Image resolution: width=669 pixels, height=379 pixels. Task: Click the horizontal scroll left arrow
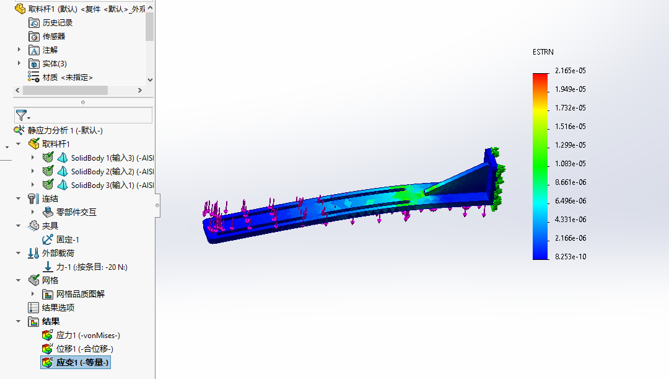[x=17, y=90]
